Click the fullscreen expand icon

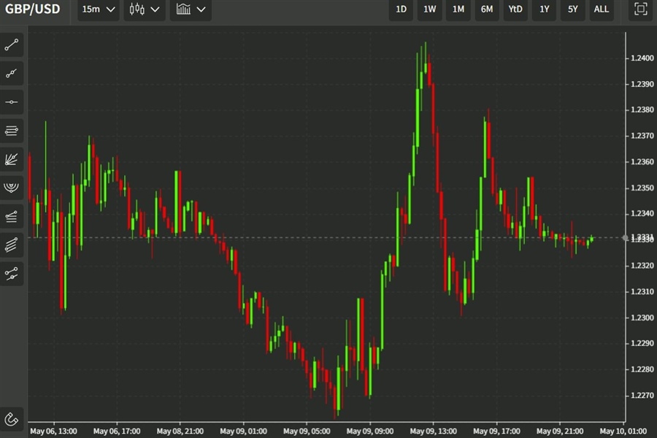click(x=639, y=9)
